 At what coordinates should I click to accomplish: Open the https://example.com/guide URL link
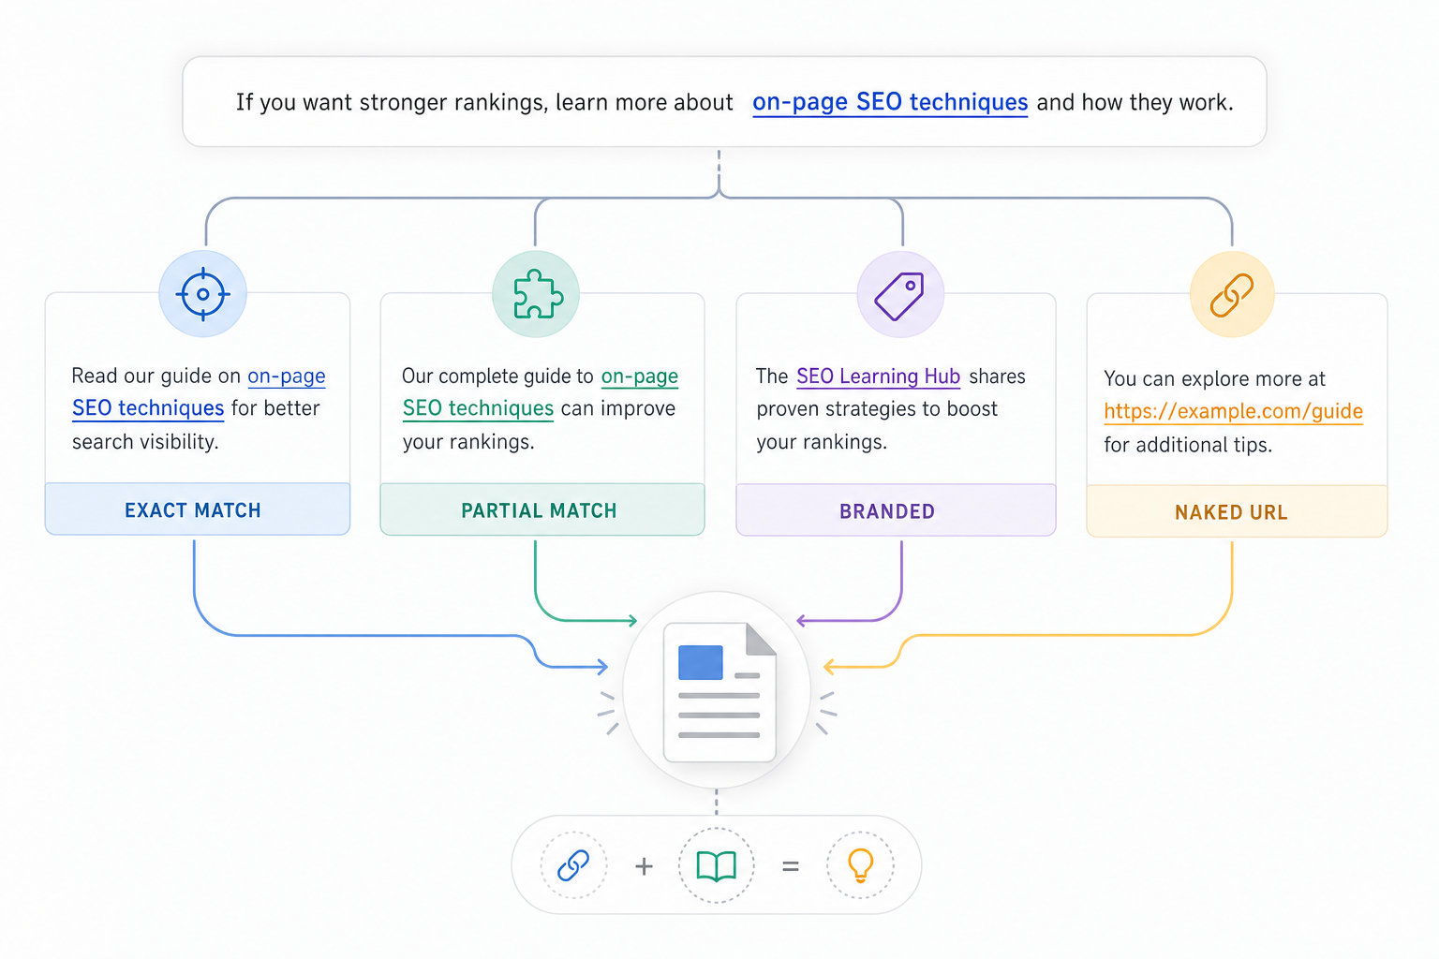click(x=1233, y=411)
